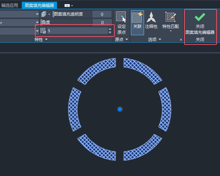The height and width of the screenshot is (176, 220).
Task: Open the top-left properties combo box dropdown
Action: click(x=37, y=14)
